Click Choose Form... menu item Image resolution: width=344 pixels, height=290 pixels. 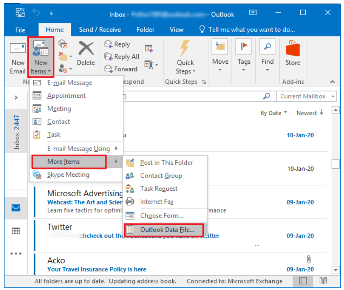pos(165,215)
